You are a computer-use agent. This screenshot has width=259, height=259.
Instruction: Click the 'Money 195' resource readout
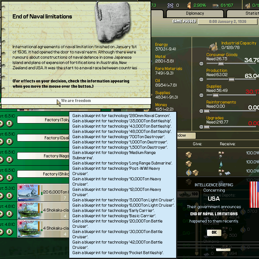(164, 107)
